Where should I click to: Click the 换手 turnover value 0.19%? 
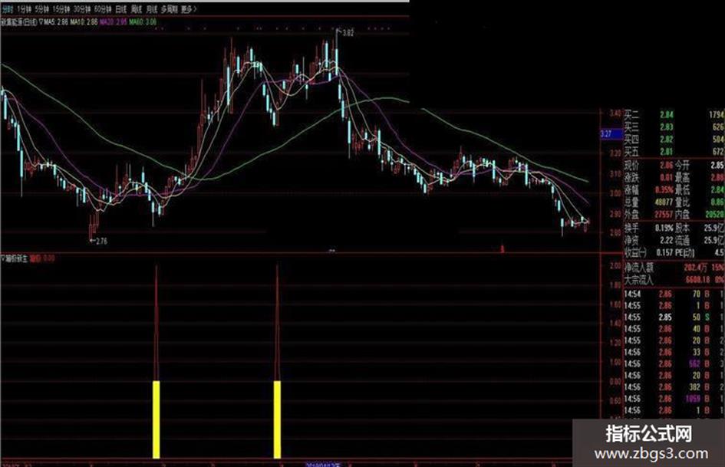pos(664,228)
